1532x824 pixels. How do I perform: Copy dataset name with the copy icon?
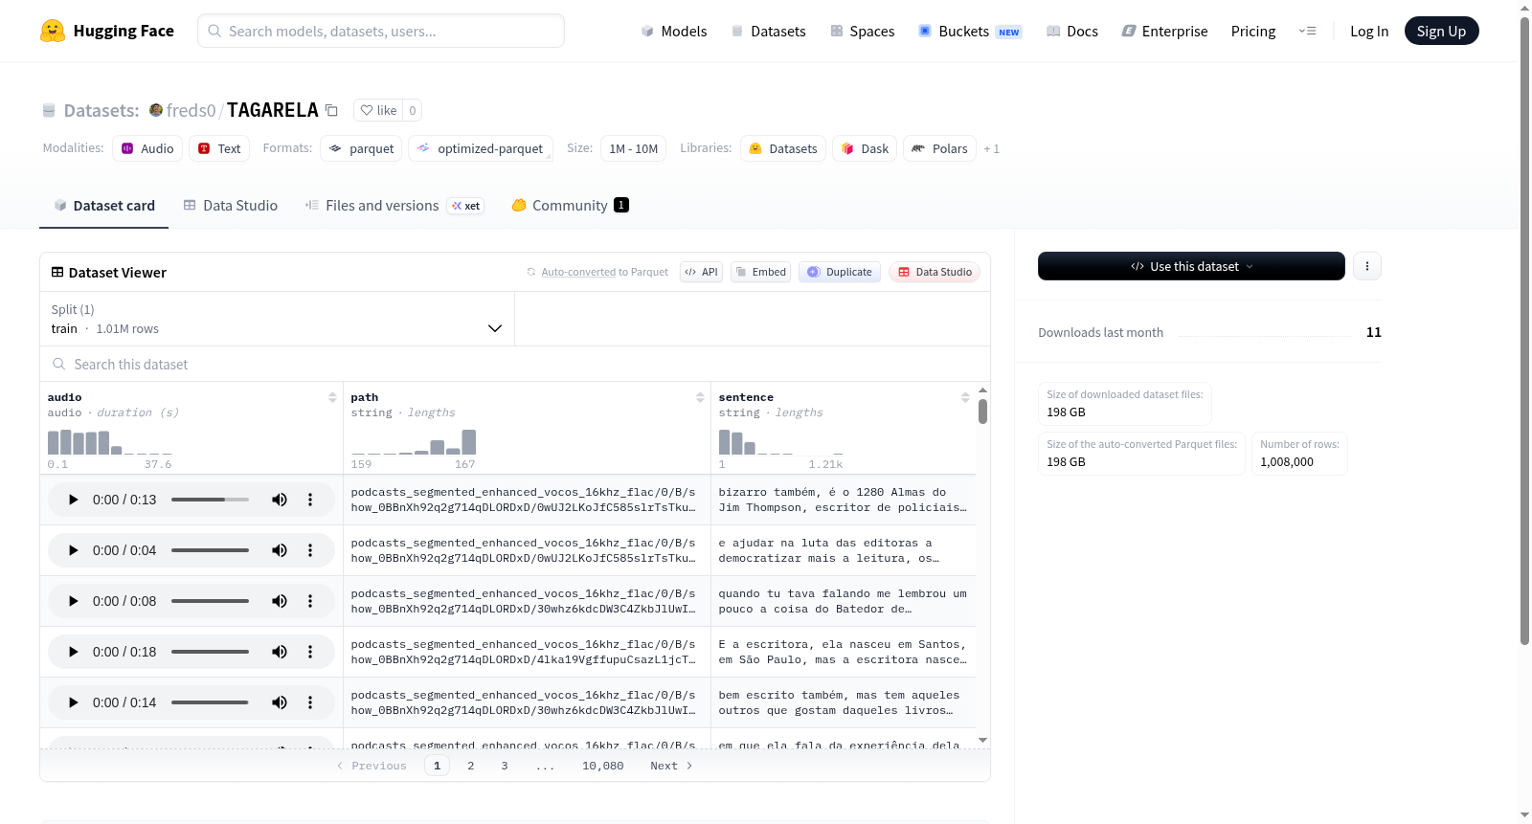point(331,110)
